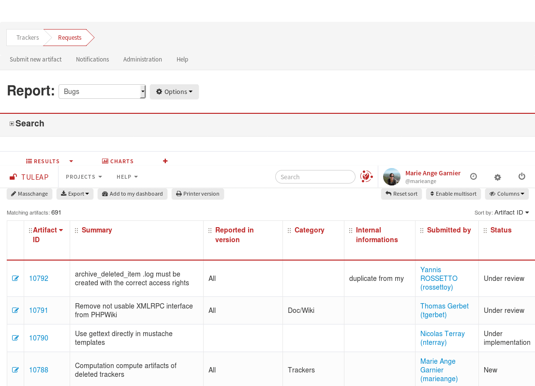Open the Report Bugs combo box

[x=102, y=92]
